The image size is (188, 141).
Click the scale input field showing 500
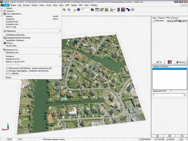click(85, 9)
